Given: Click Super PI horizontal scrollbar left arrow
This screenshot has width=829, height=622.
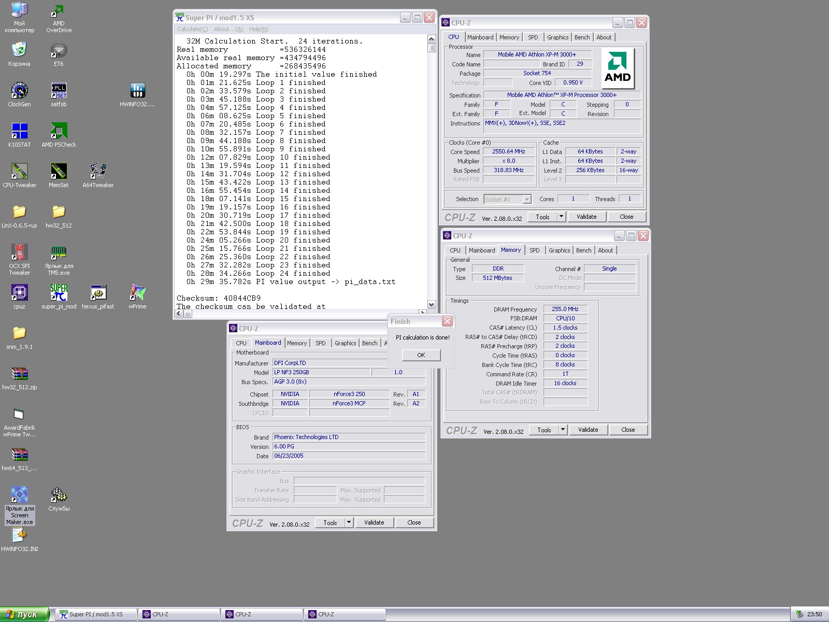Looking at the screenshot, I should click(x=179, y=314).
